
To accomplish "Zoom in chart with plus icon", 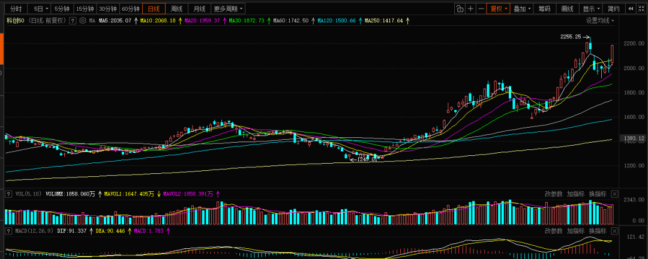I will pos(470,8).
